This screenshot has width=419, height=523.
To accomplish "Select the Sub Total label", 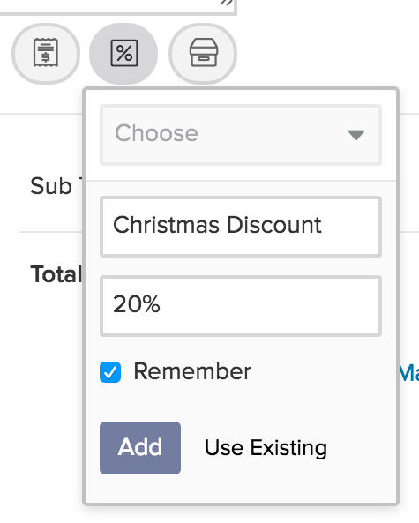I will [x=56, y=186].
